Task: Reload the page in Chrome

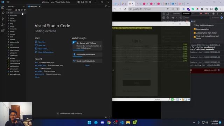Action: [125, 9]
